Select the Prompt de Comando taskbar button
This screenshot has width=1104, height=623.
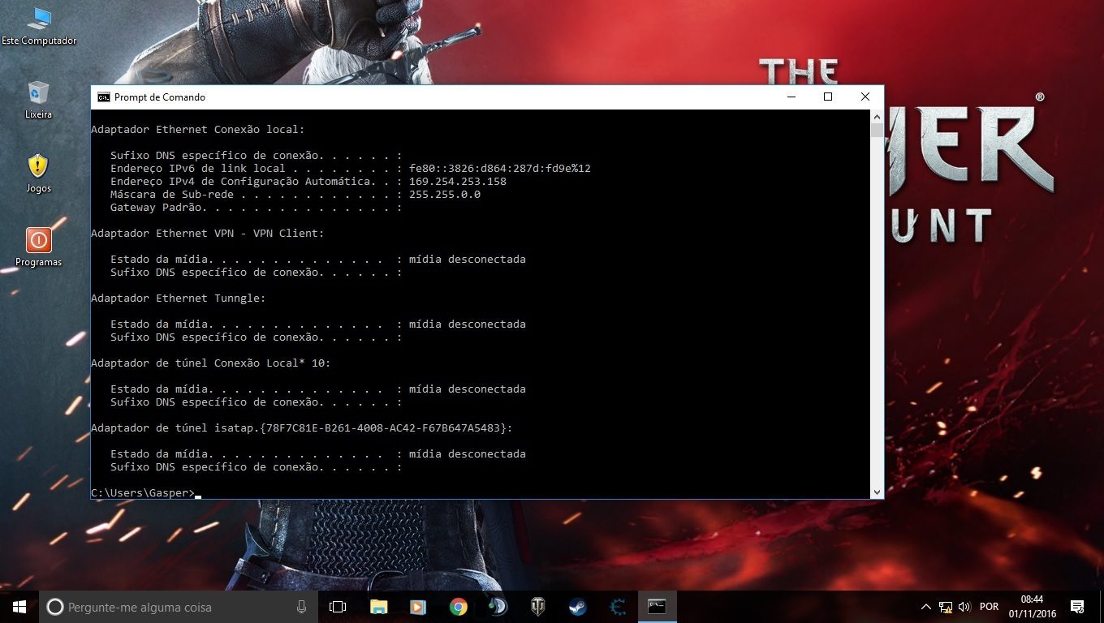(657, 607)
